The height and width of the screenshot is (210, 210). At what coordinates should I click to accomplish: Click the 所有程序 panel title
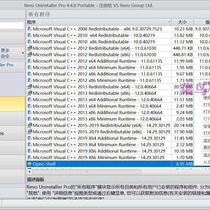click(x=39, y=14)
